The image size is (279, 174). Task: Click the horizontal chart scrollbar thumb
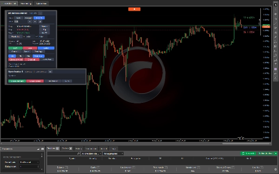click(246, 143)
